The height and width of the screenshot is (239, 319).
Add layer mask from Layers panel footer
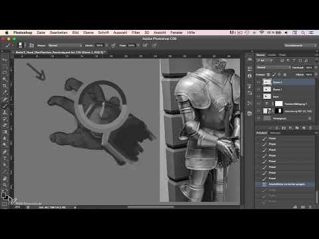(284, 128)
